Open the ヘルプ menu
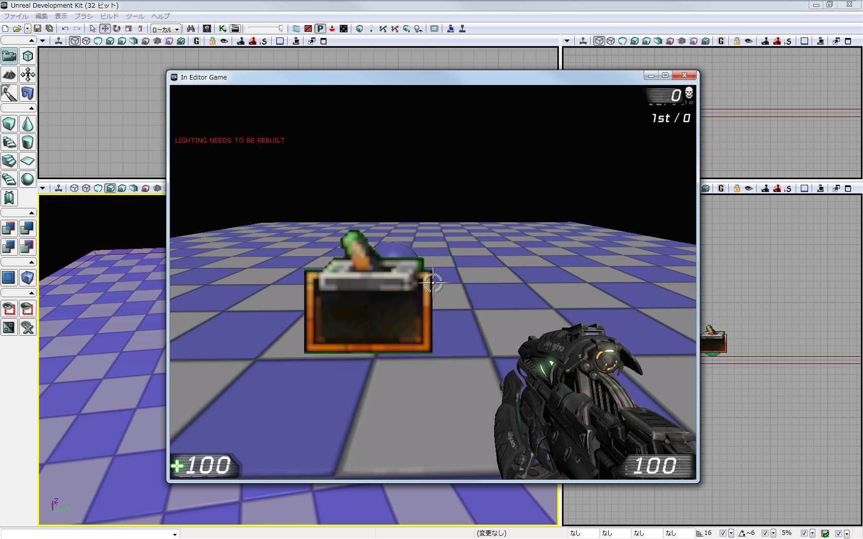Viewport: 863px width, 539px height. [160, 16]
